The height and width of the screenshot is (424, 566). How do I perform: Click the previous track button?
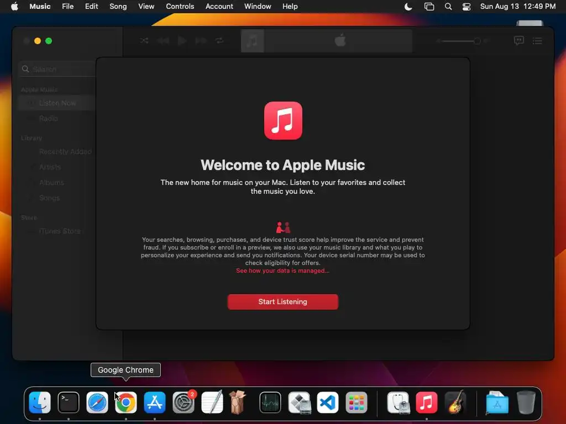coord(163,41)
